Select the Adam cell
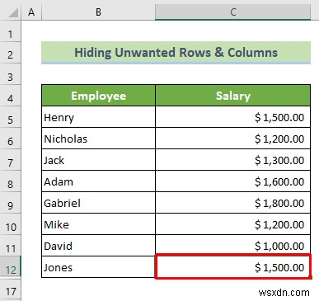Image resolution: width=319 pixels, height=301 pixels. (x=98, y=181)
